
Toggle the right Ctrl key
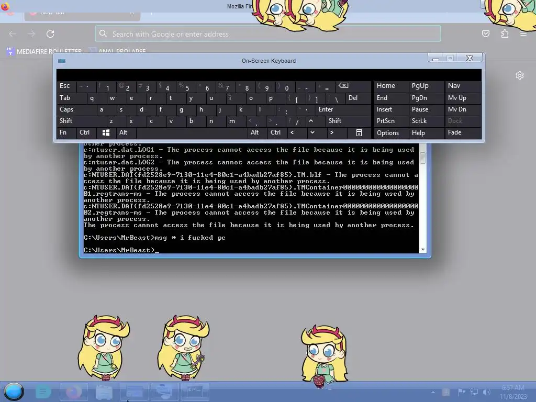(x=277, y=132)
